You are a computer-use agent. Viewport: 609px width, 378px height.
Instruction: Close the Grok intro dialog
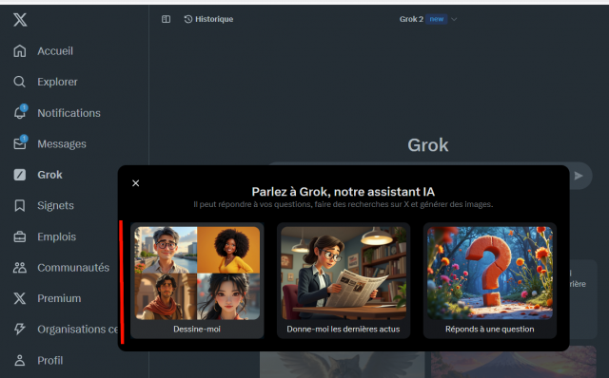pyautogui.click(x=135, y=183)
